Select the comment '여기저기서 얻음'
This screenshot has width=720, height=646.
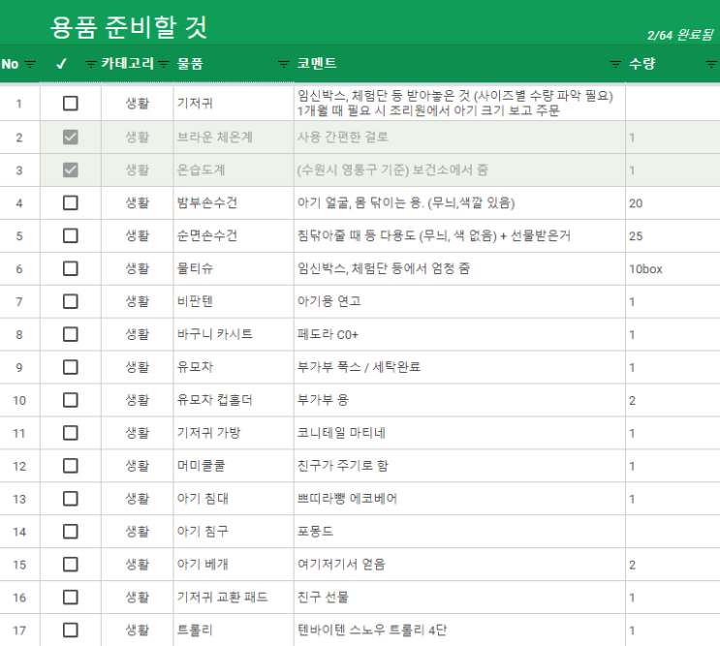click(341, 565)
